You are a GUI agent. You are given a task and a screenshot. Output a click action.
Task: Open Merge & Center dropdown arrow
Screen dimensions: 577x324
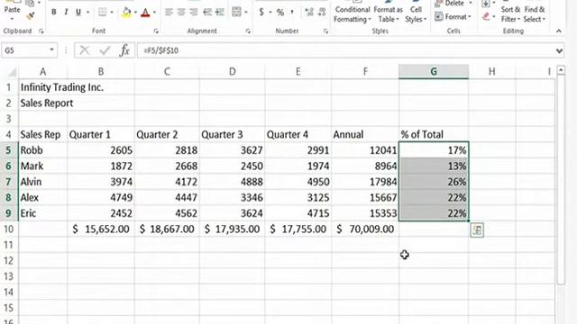(246, 12)
